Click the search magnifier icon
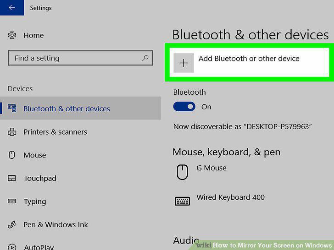This screenshot has width=334, height=250. click(145, 58)
